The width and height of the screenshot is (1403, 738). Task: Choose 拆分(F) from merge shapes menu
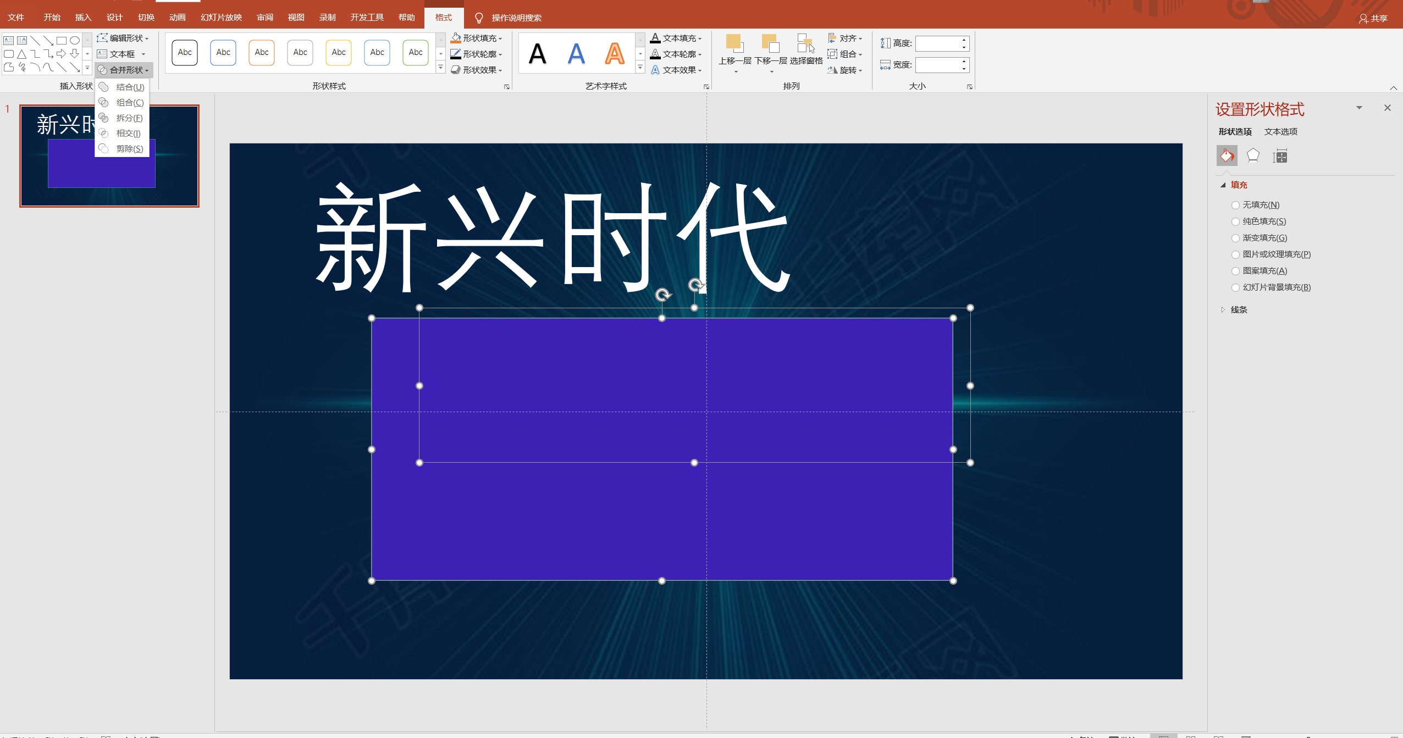(x=122, y=118)
